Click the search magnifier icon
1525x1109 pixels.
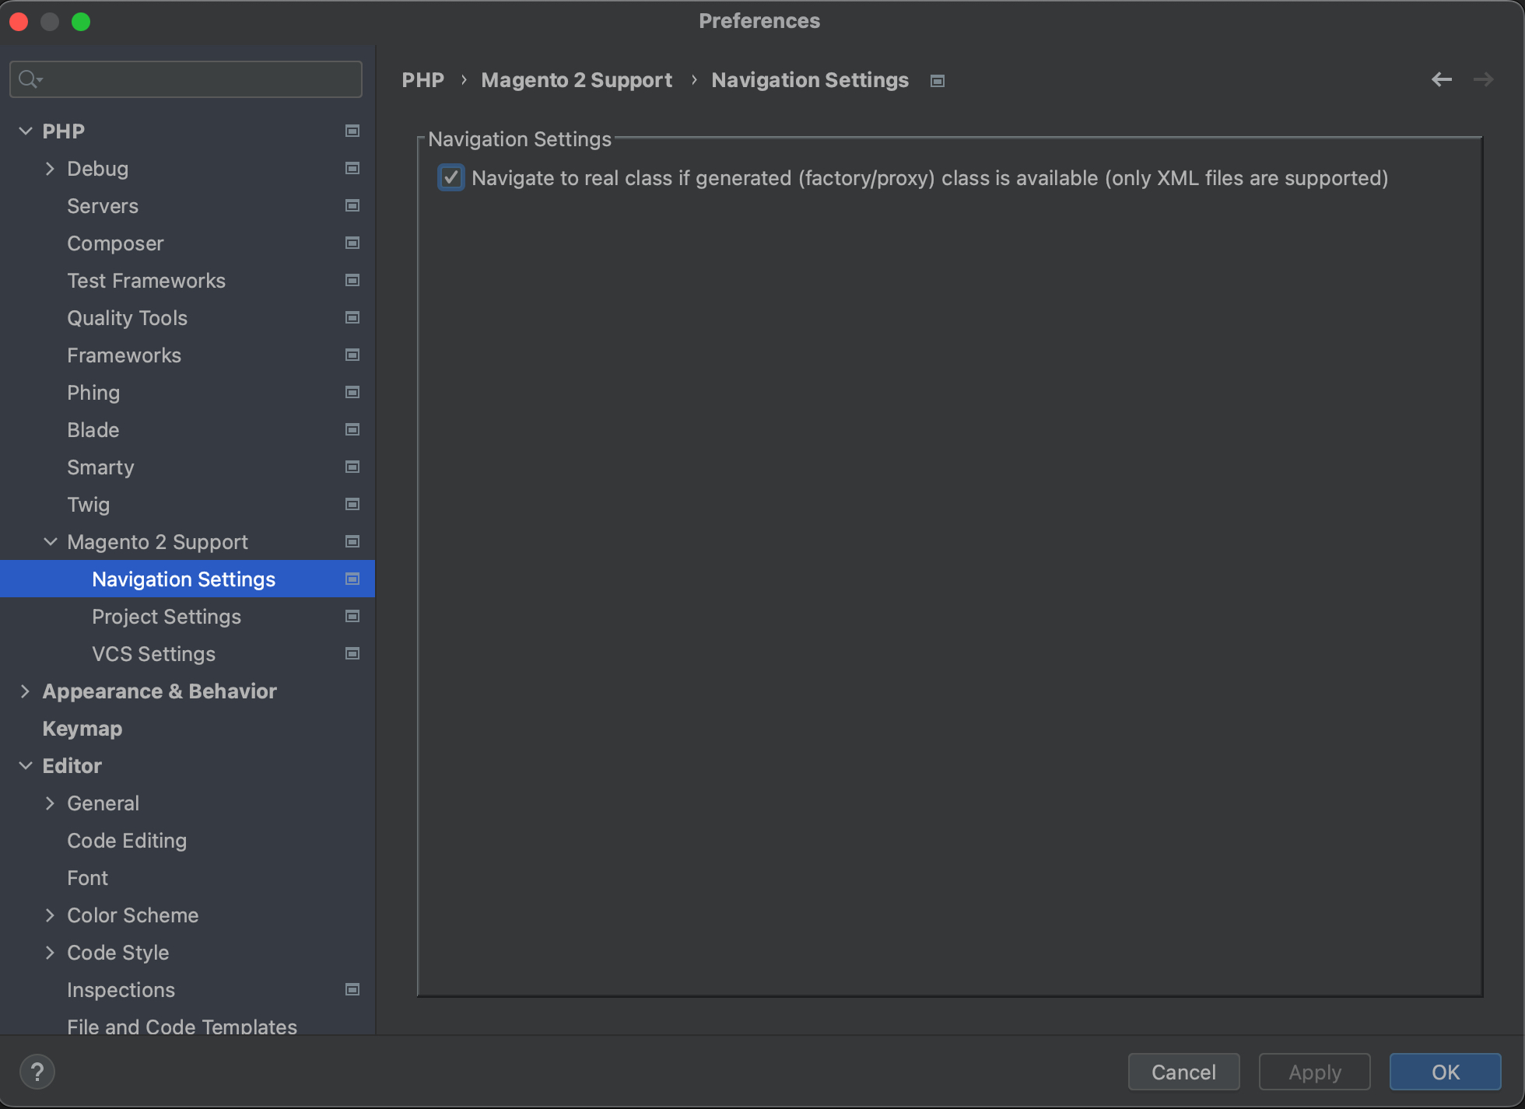(30, 79)
